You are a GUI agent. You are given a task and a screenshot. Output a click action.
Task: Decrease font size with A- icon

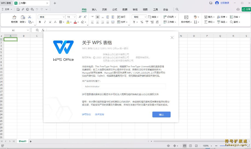click(85, 17)
